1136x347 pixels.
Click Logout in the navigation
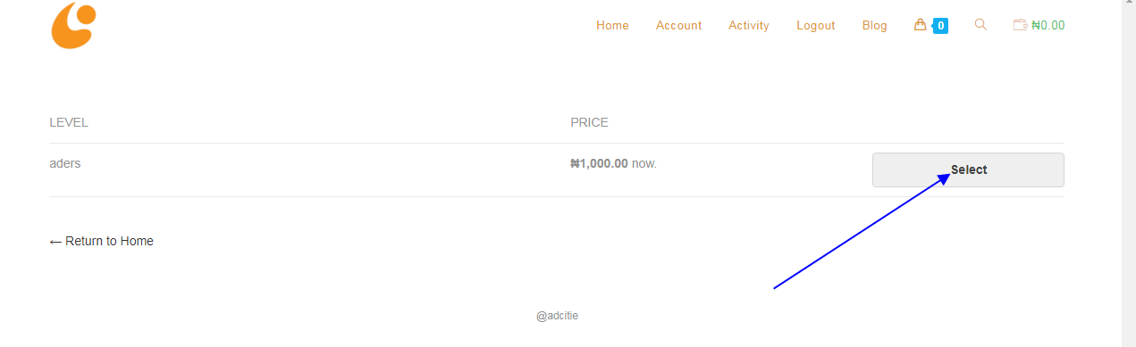[816, 25]
